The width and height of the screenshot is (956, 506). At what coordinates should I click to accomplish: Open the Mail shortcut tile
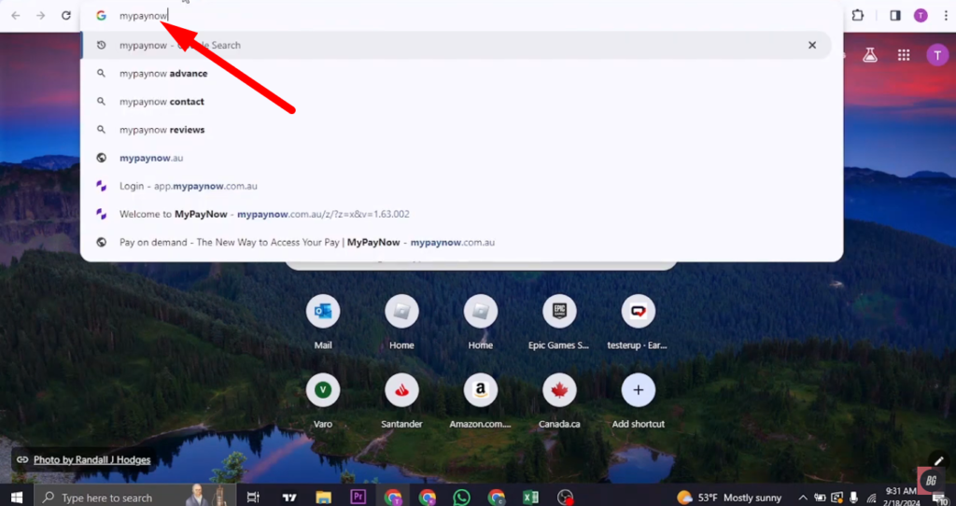pos(323,313)
